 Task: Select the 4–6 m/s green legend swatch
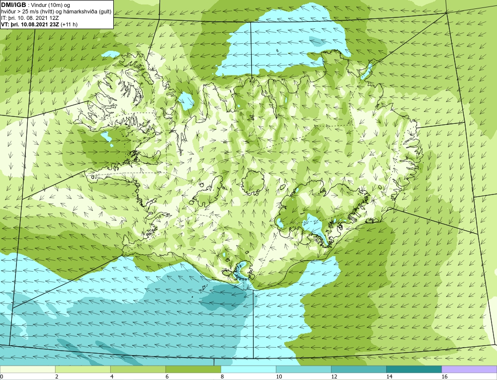138,369
